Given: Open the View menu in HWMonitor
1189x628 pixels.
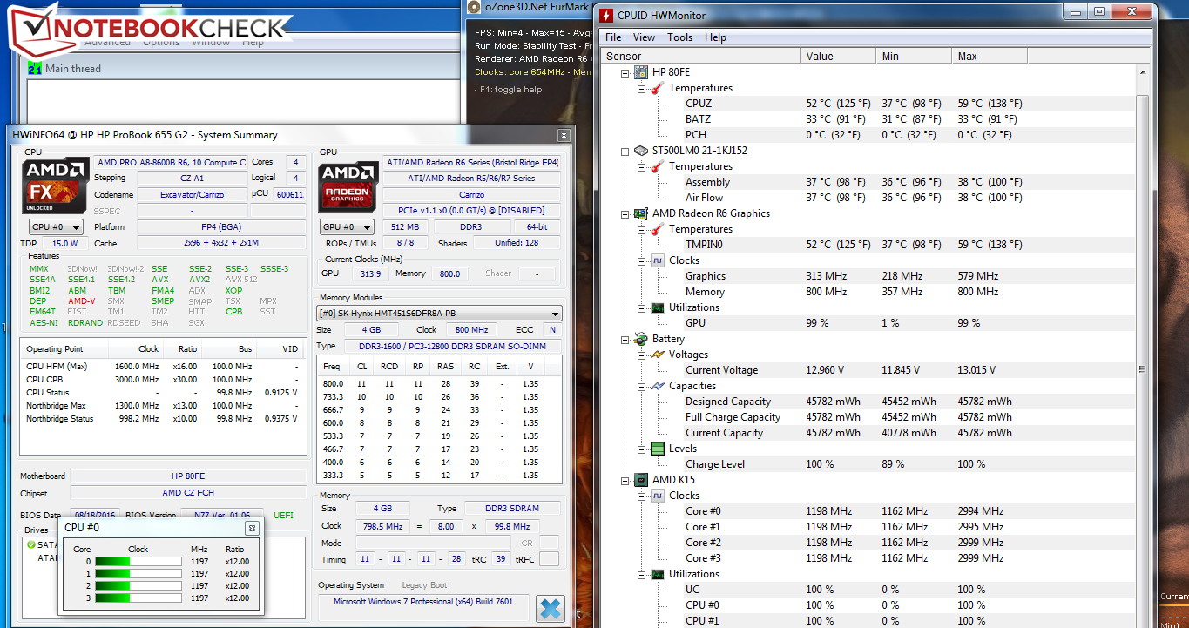Looking at the screenshot, I should tap(645, 37).
